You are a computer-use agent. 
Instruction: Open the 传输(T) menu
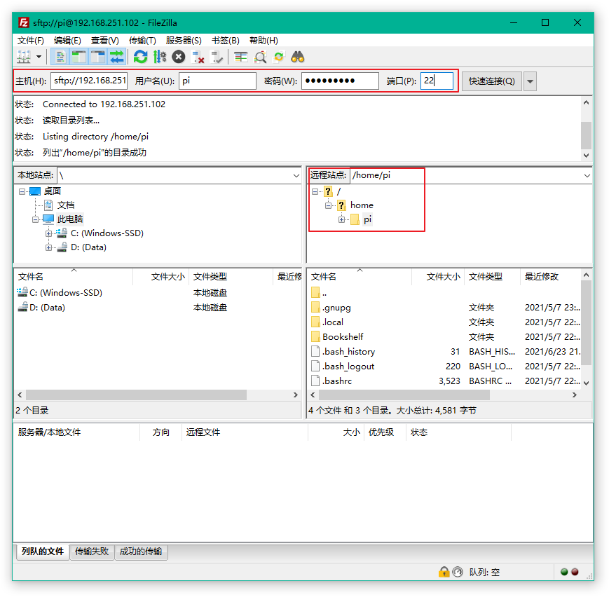click(x=142, y=41)
